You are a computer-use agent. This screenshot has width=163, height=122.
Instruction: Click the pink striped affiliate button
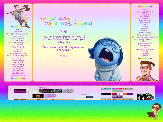50,96
